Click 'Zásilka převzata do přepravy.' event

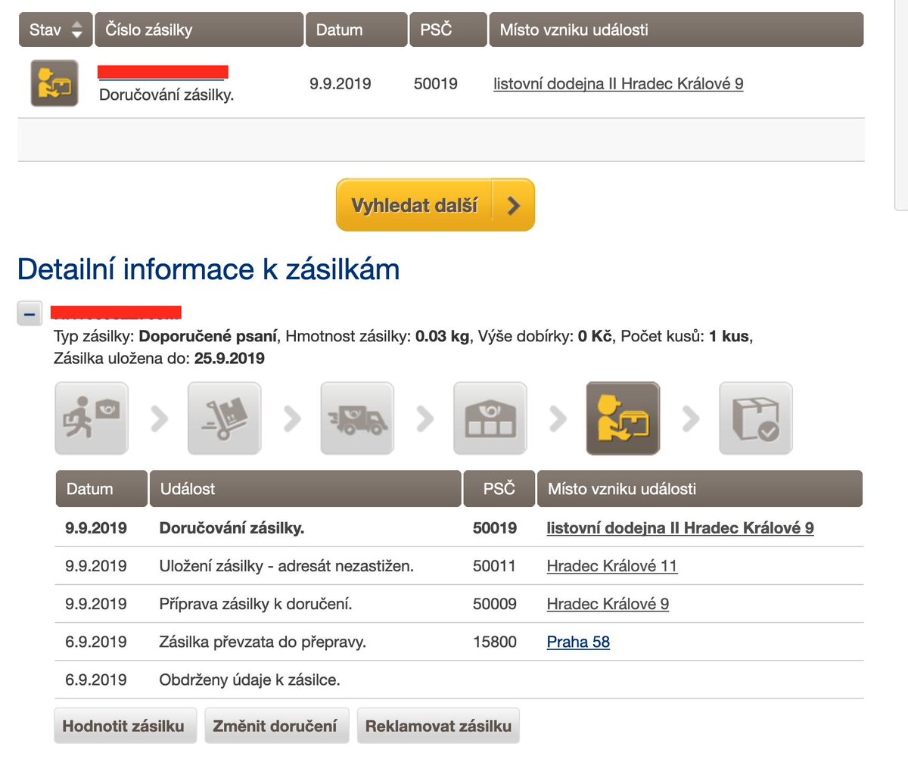tap(263, 642)
